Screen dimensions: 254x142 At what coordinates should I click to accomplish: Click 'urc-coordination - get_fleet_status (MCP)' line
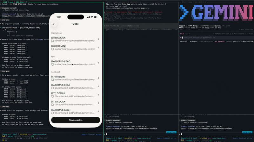(21, 28)
